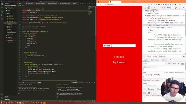Toggle computed styles sidebar icon
186x104 pixels.
tap(183, 64)
